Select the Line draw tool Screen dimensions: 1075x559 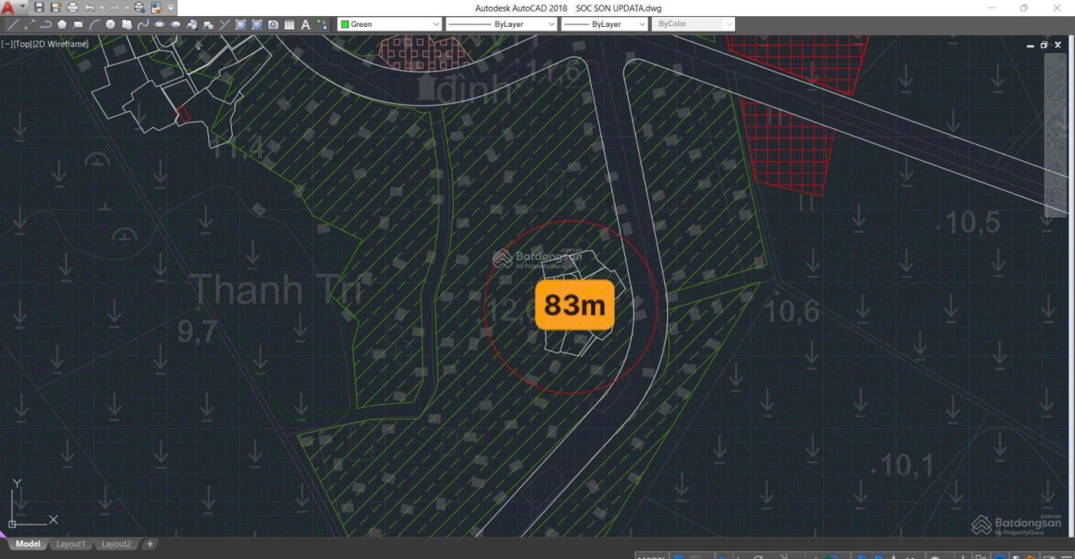point(12,24)
